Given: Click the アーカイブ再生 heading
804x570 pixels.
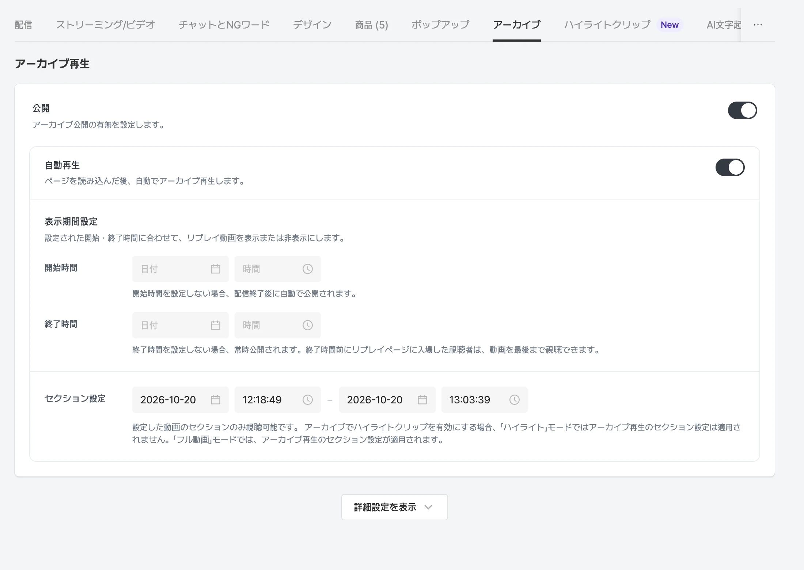Looking at the screenshot, I should click(x=52, y=64).
